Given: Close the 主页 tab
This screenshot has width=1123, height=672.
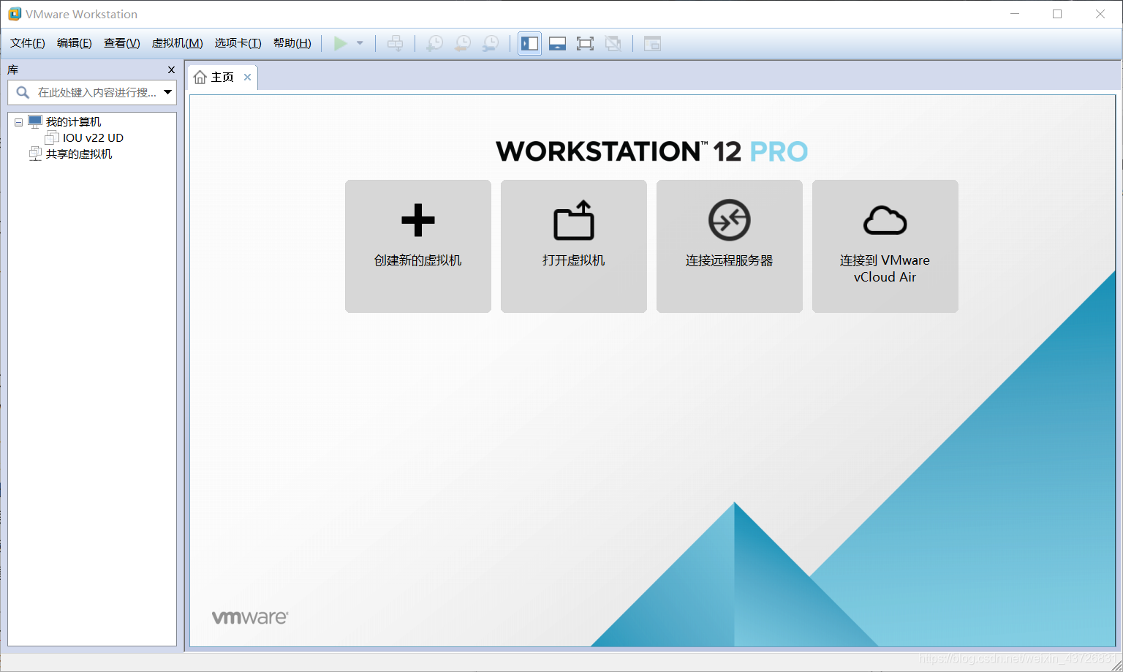Looking at the screenshot, I should pyautogui.click(x=247, y=78).
